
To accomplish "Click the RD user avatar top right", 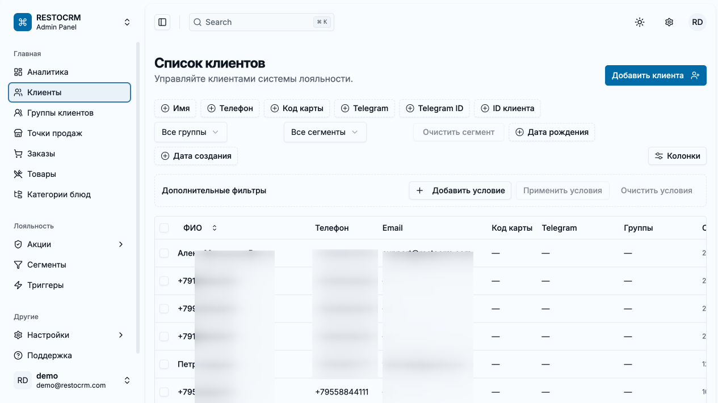I will click(x=698, y=22).
